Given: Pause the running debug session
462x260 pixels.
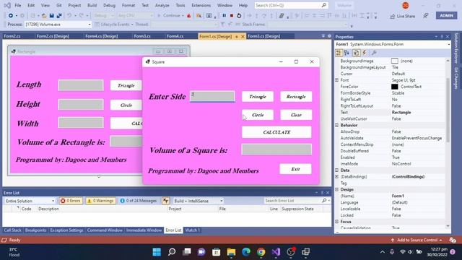Looking at the screenshot, I should (225, 16).
